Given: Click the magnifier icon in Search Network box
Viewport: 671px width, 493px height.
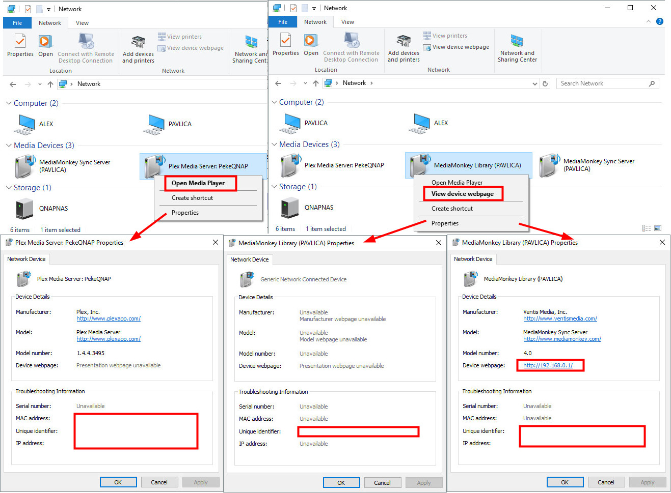Looking at the screenshot, I should coord(652,83).
